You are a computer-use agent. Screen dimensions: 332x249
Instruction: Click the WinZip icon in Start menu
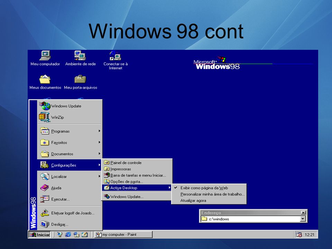click(45, 117)
